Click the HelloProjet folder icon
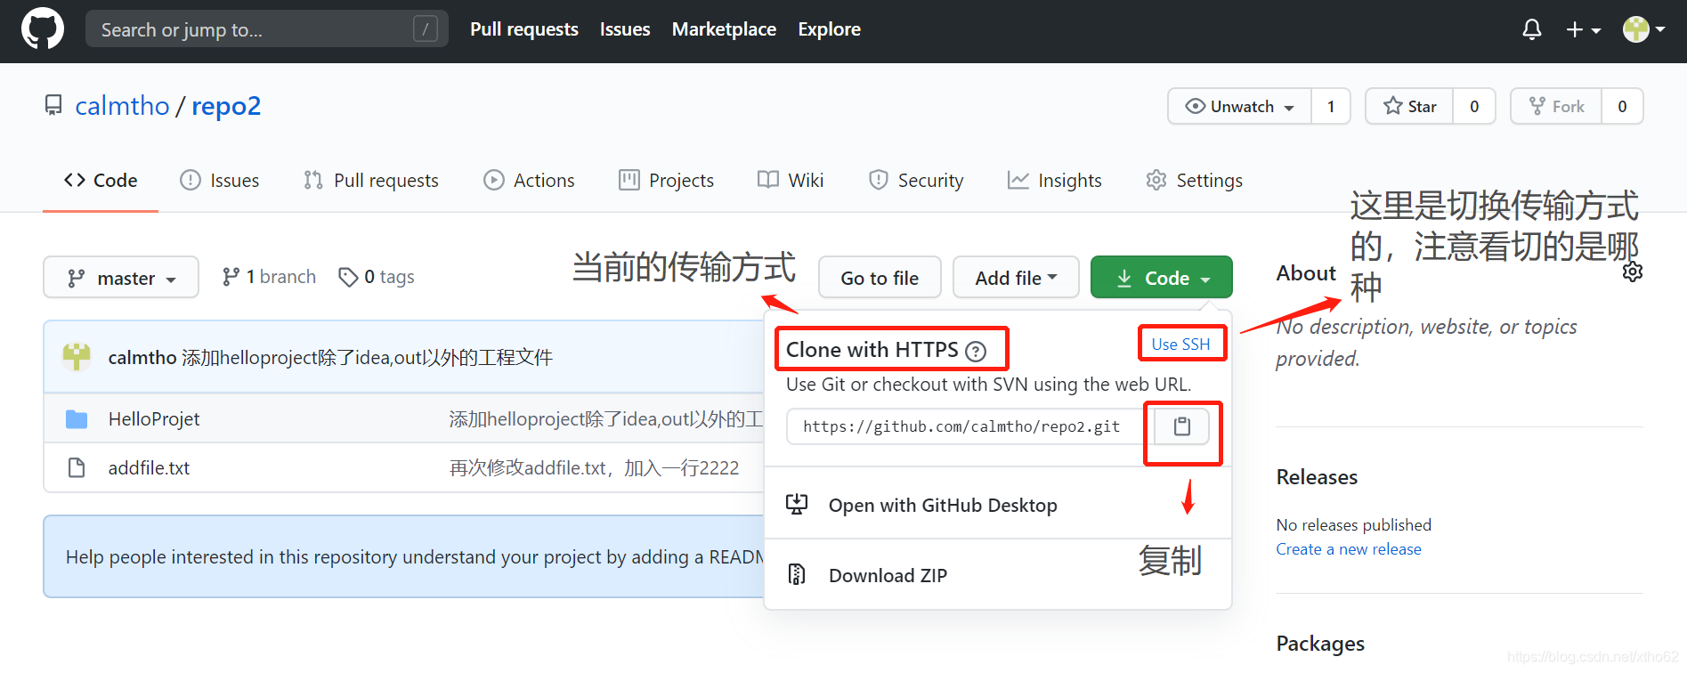 pyautogui.click(x=77, y=419)
